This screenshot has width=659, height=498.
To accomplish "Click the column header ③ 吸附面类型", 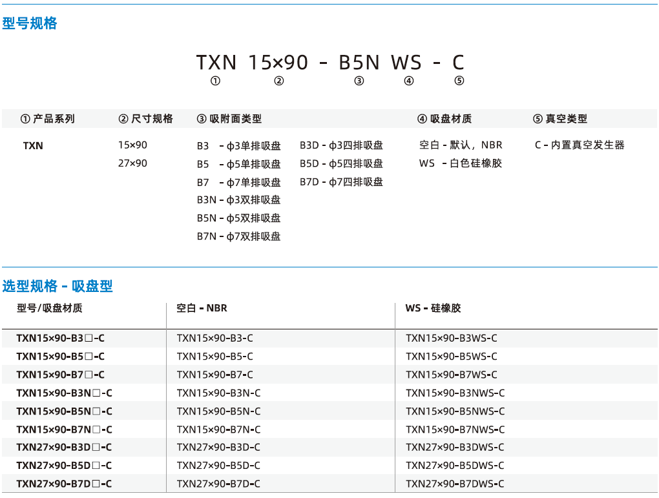I will (229, 119).
